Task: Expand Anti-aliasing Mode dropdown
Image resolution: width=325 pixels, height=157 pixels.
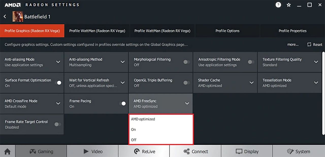Action: pos(58,62)
